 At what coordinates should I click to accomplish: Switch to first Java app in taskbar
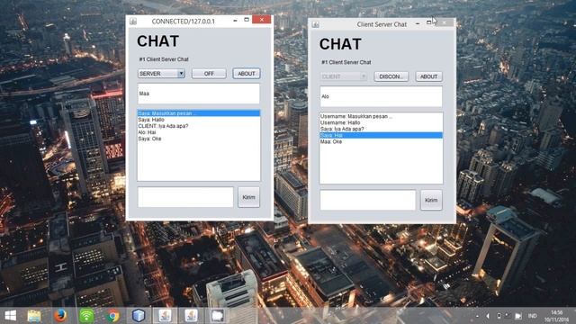point(165,316)
